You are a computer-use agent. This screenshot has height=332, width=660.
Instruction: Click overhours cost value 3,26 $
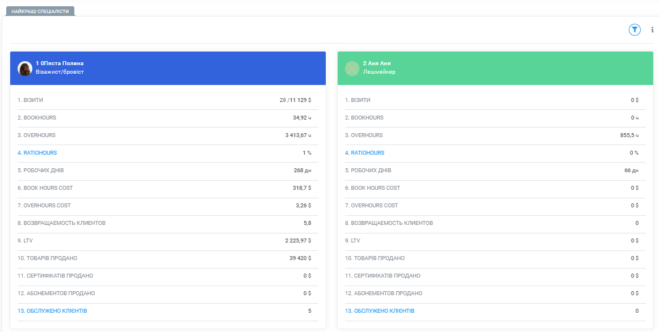pos(303,206)
